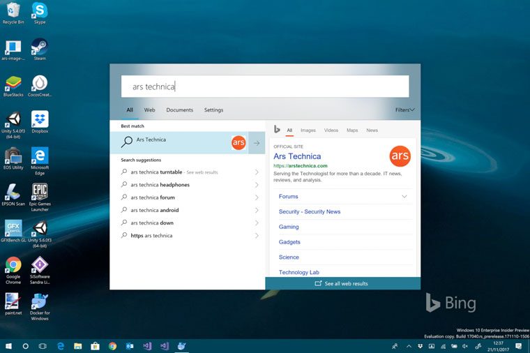Select the Google Chrome desktop shortcut

tap(13, 271)
